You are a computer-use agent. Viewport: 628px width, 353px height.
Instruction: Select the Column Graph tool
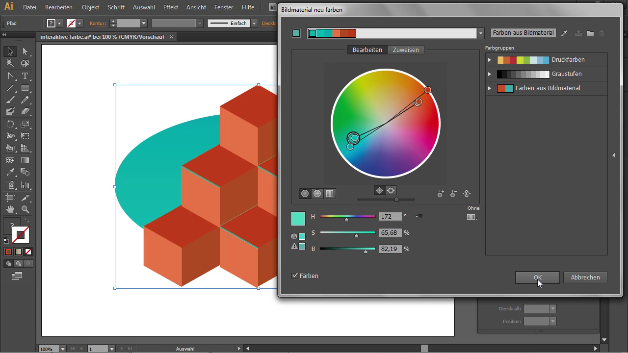(25, 185)
